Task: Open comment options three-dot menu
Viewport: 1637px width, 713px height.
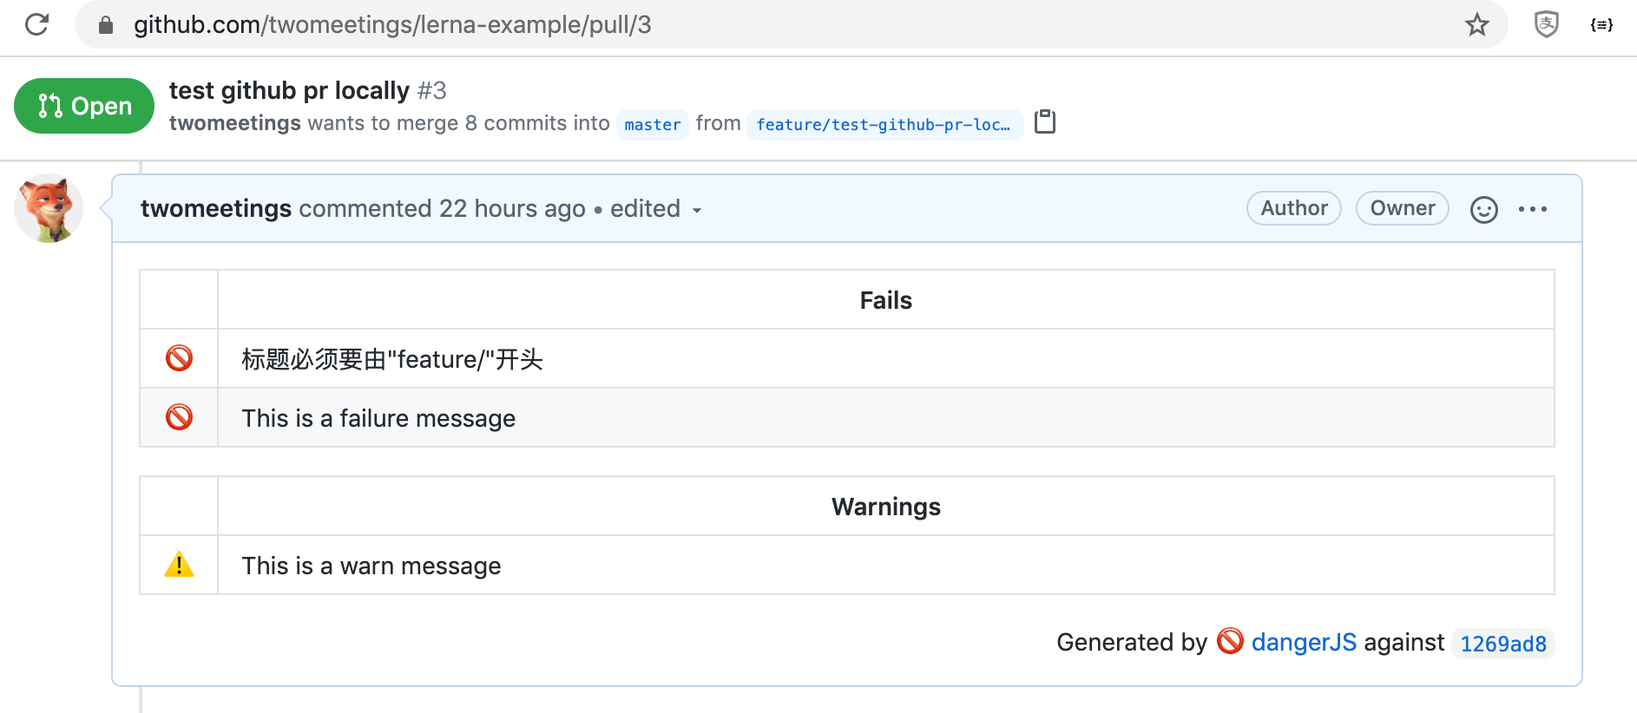Action: coord(1532,209)
